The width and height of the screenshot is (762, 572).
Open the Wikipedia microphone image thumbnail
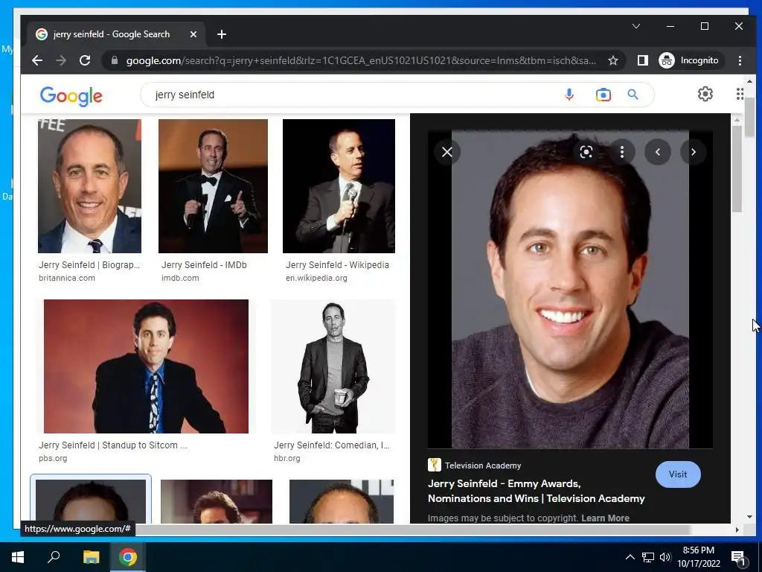click(x=339, y=185)
